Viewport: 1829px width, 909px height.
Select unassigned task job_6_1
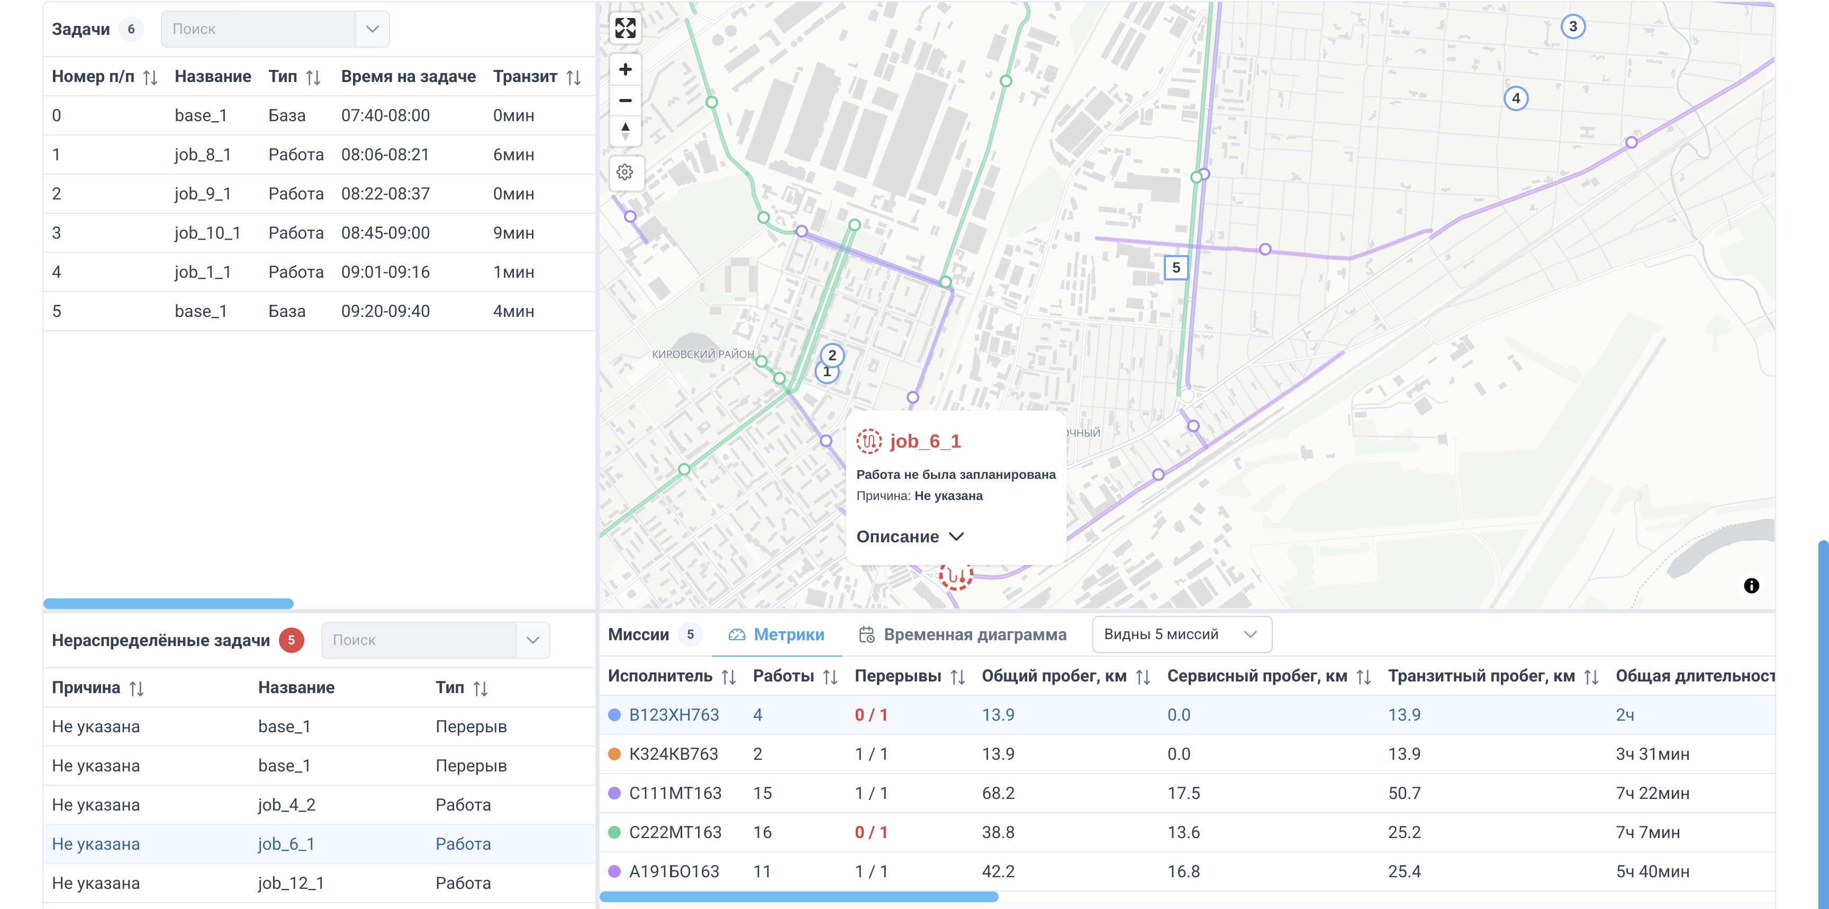(320, 844)
